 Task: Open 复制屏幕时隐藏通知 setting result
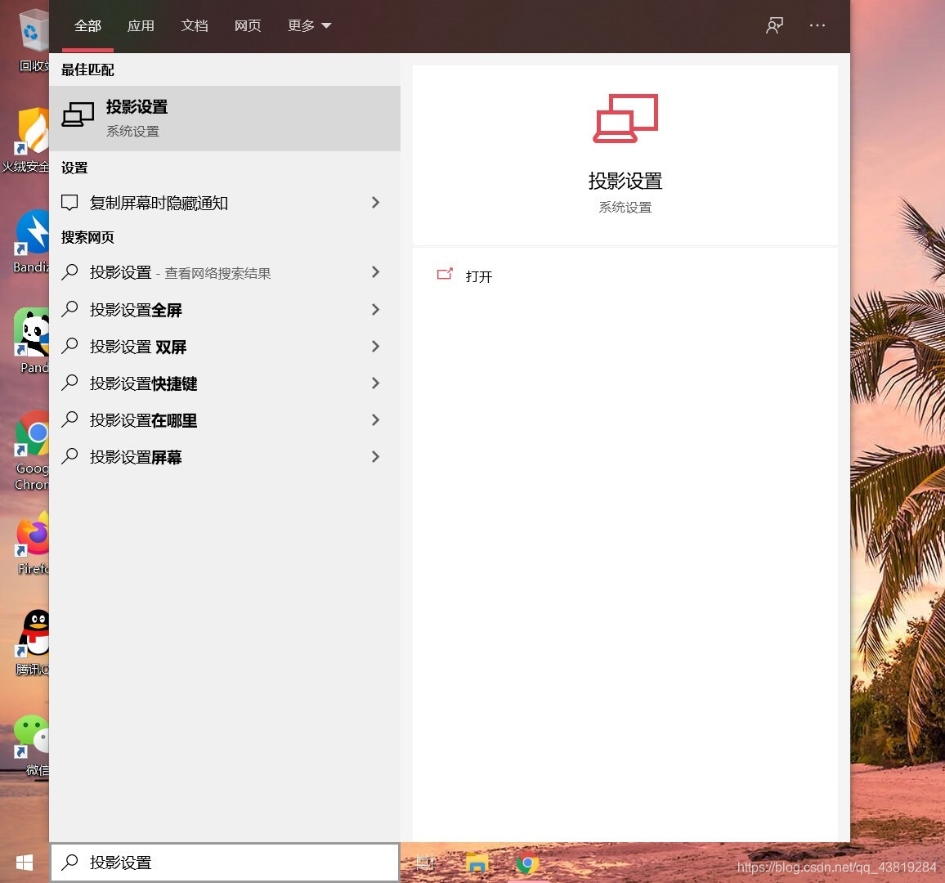pyautogui.click(x=225, y=203)
